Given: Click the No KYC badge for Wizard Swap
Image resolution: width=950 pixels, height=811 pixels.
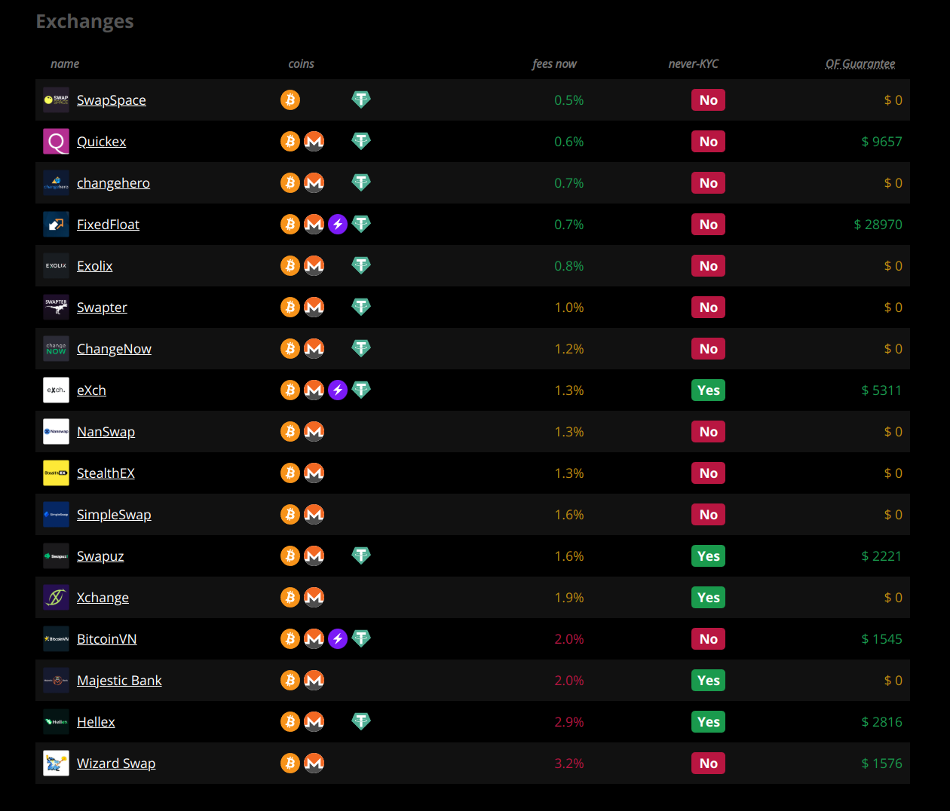Looking at the screenshot, I should 709,764.
